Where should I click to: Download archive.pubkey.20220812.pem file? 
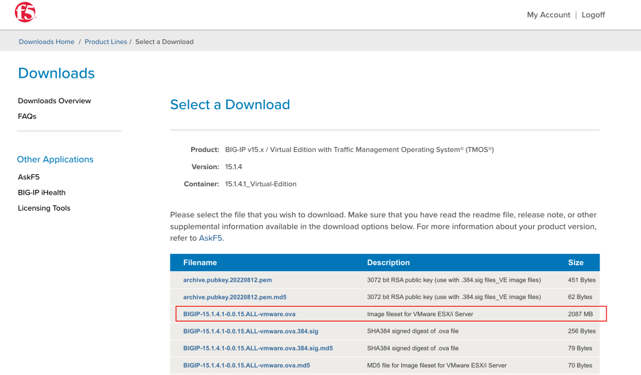click(227, 280)
